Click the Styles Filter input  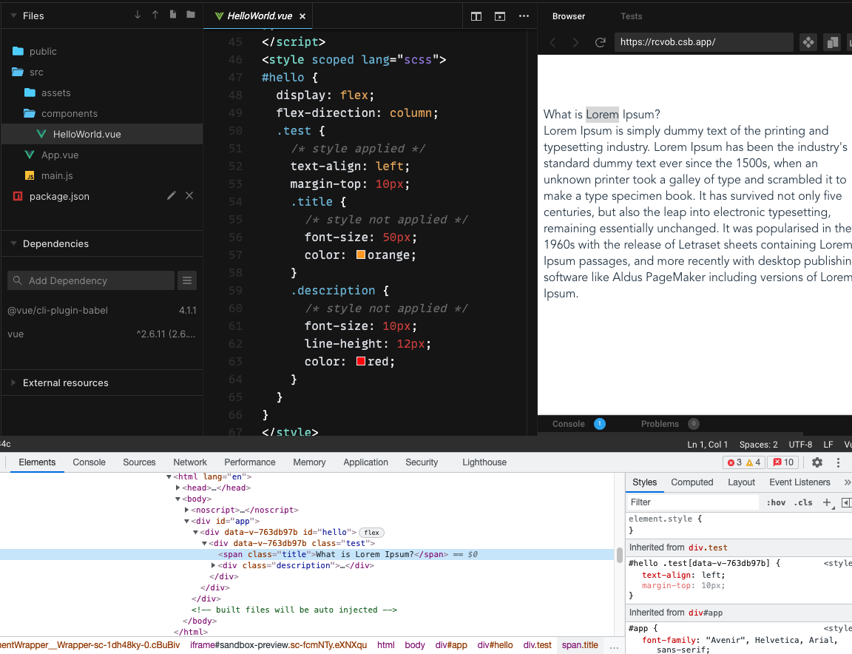pyautogui.click(x=693, y=502)
